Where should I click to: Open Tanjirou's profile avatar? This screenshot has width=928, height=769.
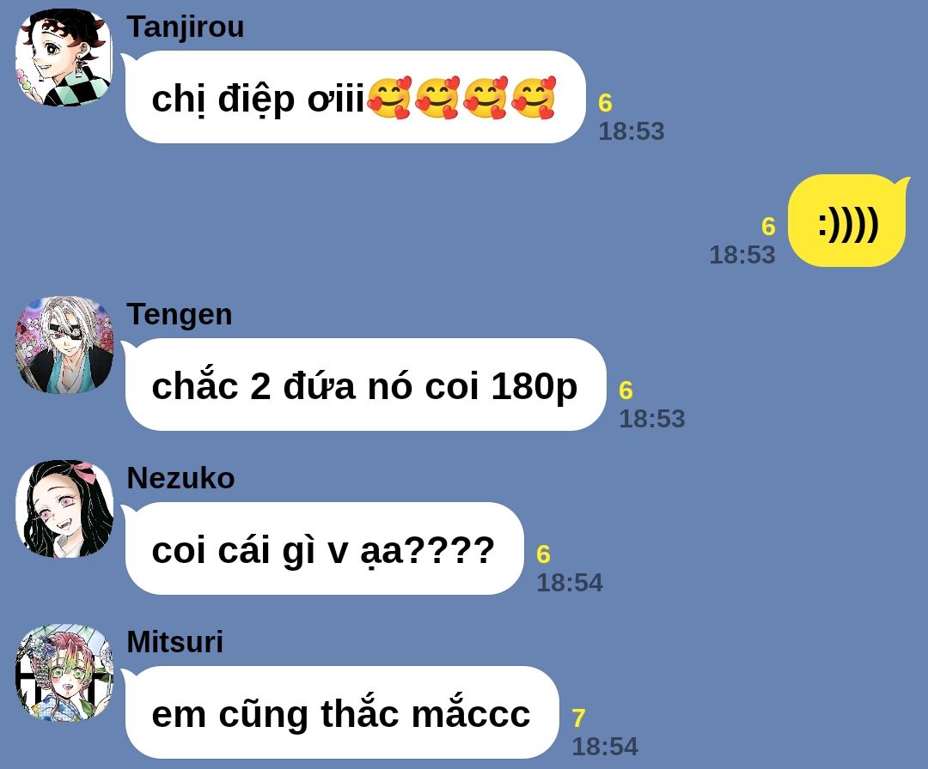64,58
